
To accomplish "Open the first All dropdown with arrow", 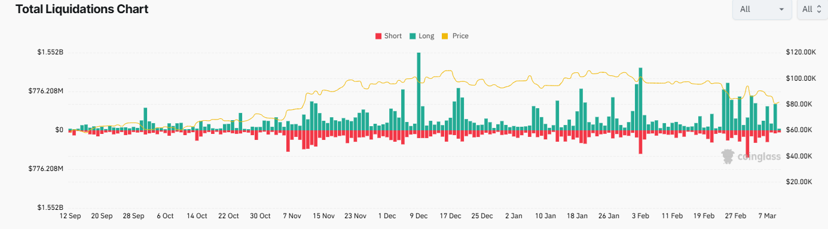I will [x=762, y=10].
